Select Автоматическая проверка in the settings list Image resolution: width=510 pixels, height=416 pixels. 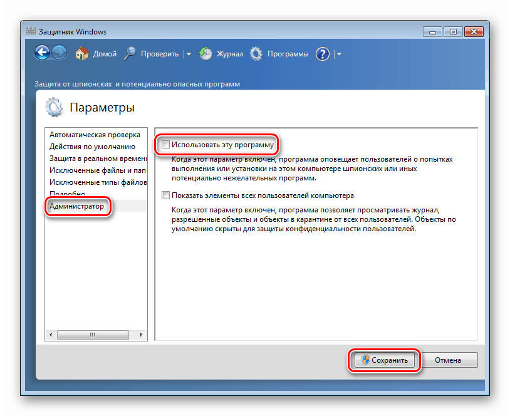pyautogui.click(x=96, y=135)
